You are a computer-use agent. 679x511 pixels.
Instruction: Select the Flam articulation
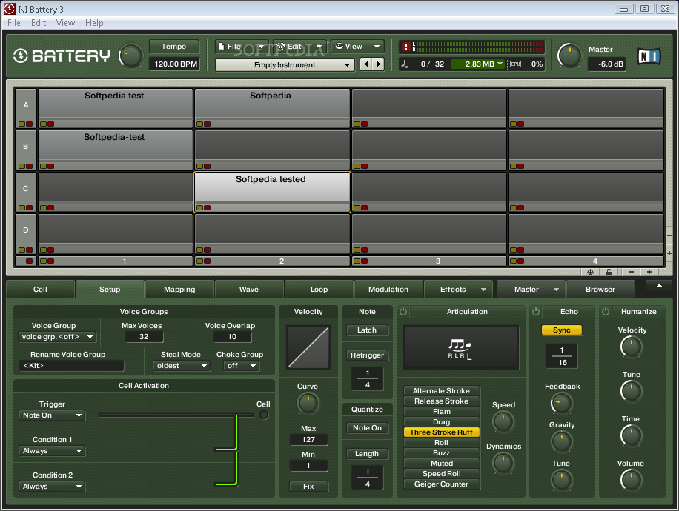(441, 412)
